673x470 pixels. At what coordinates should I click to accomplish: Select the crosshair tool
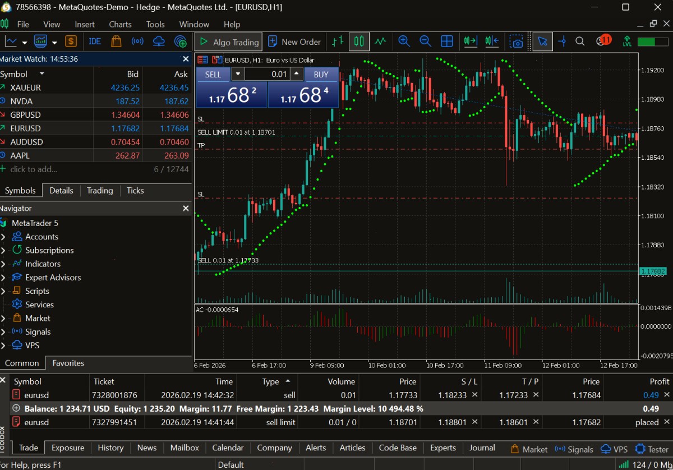tap(563, 42)
